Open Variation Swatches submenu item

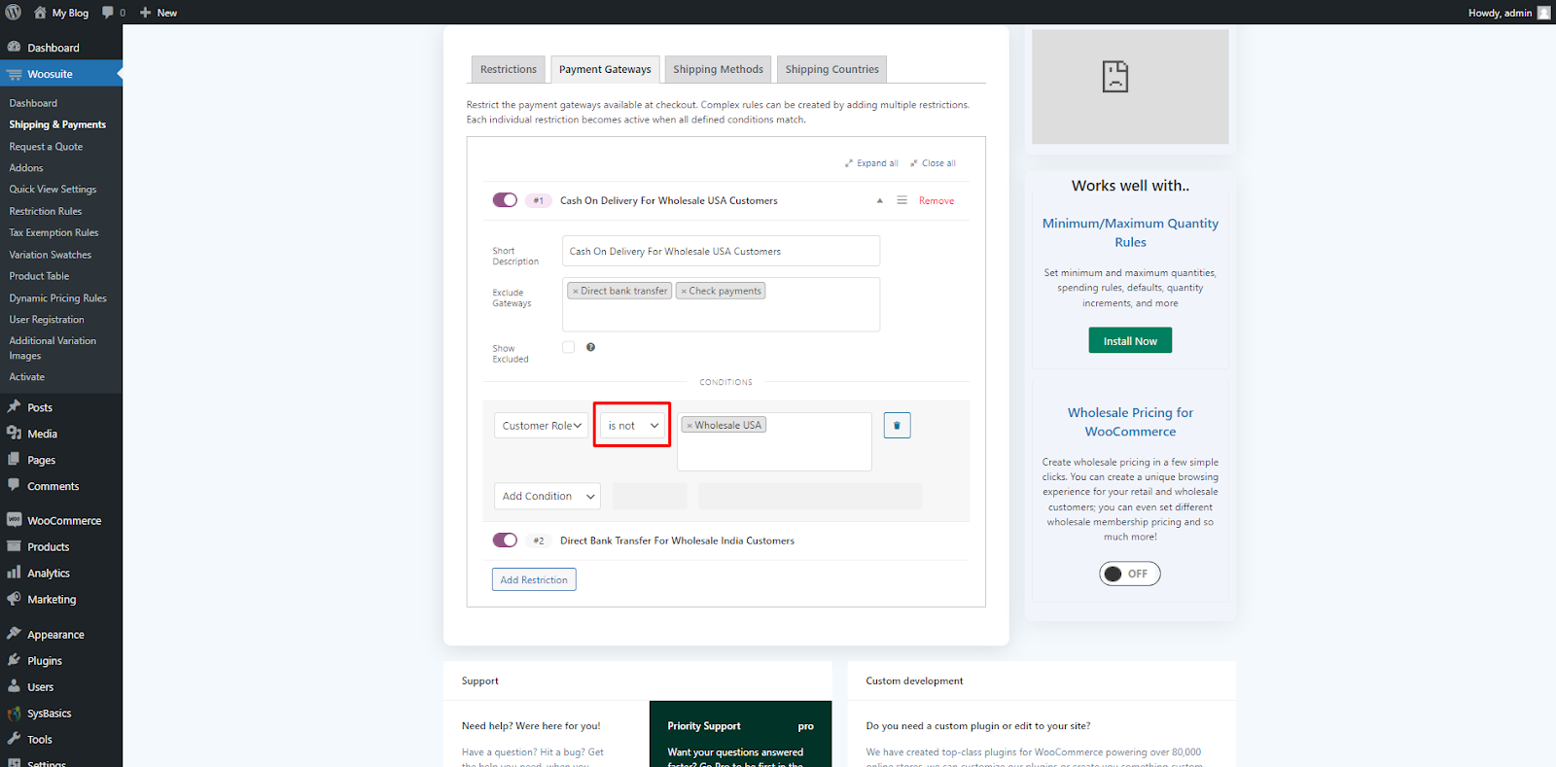(x=51, y=255)
